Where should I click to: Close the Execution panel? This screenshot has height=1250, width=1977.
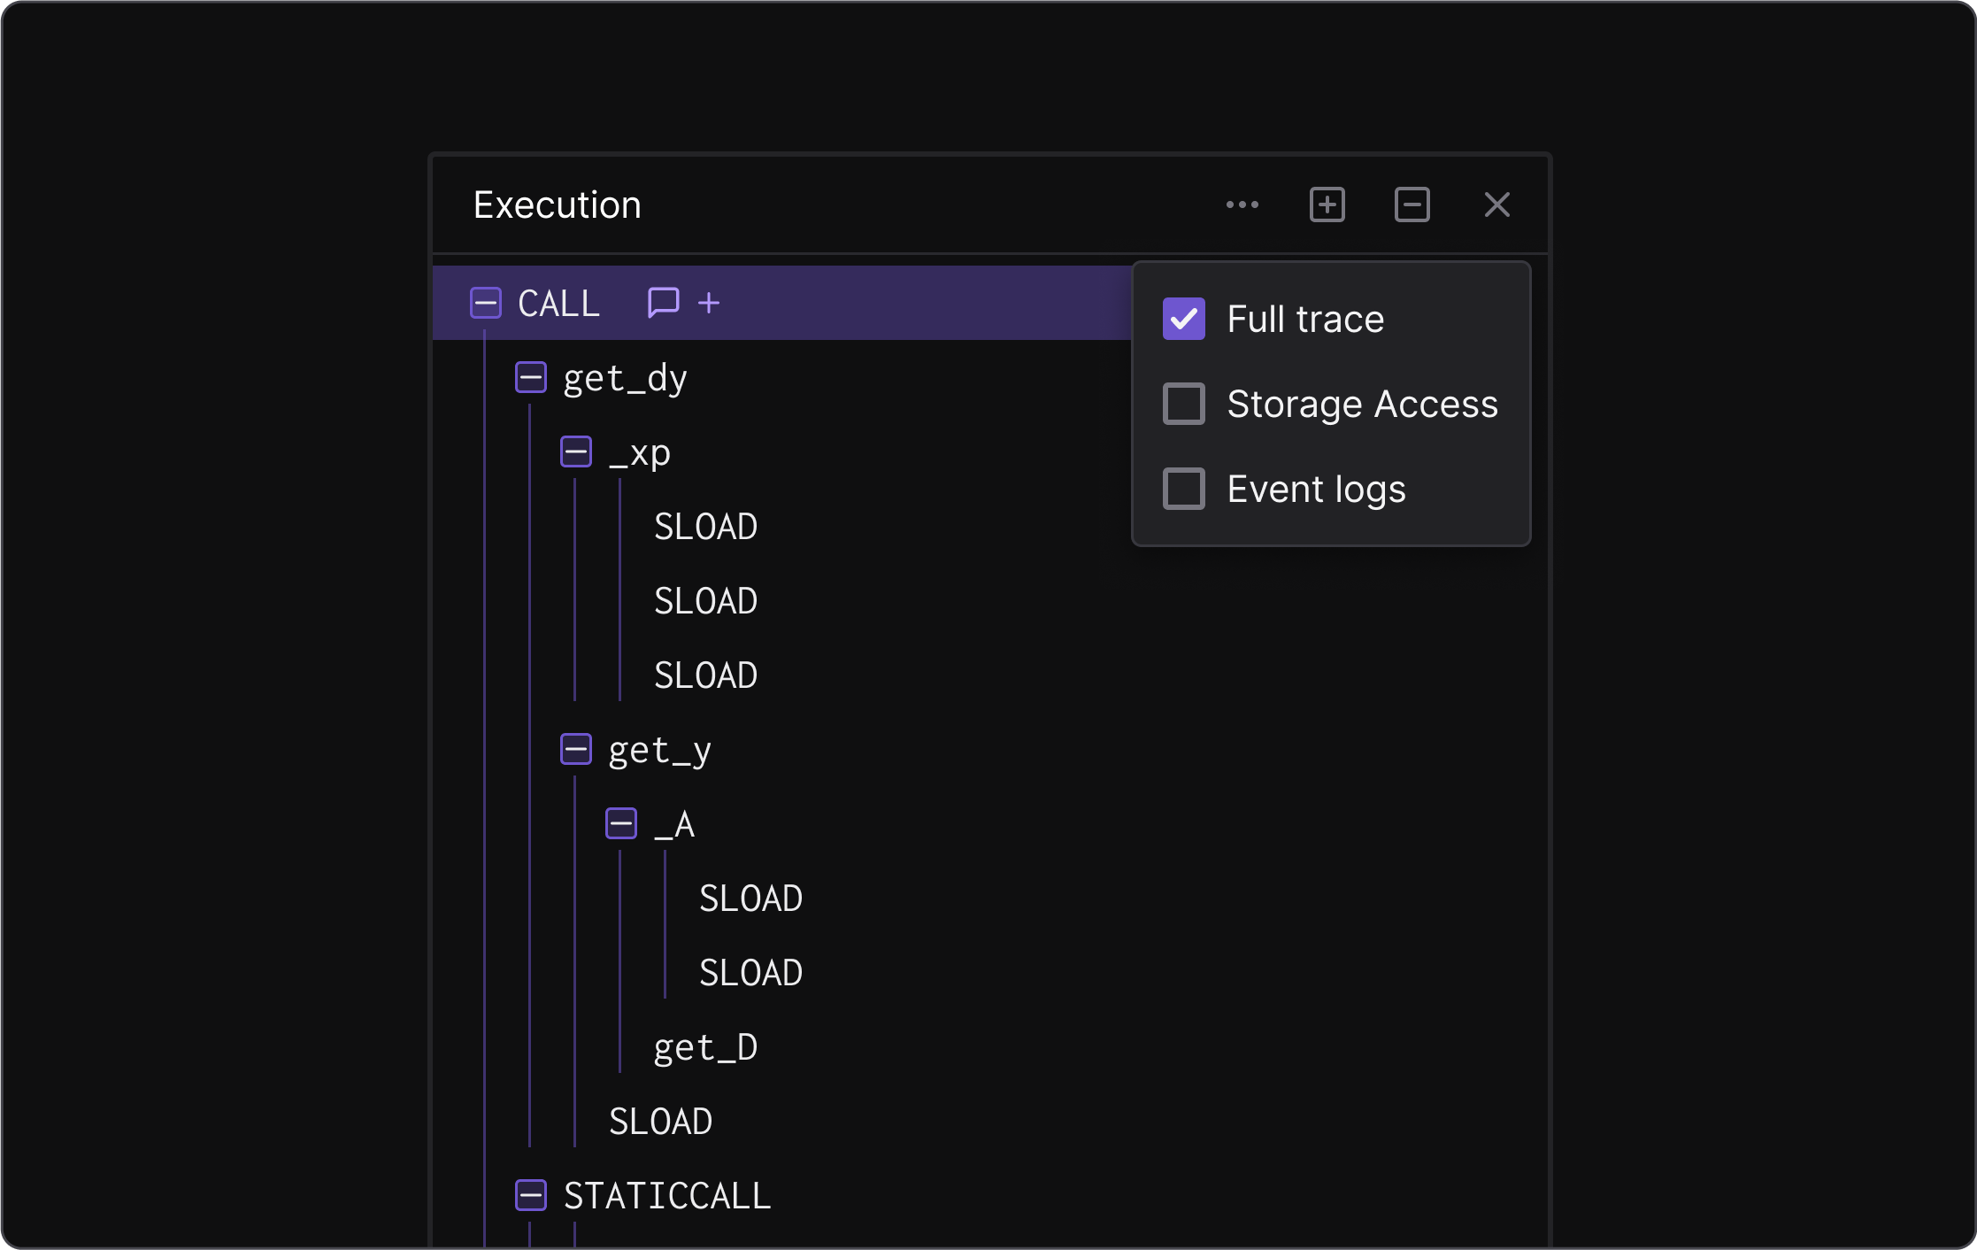click(1496, 205)
